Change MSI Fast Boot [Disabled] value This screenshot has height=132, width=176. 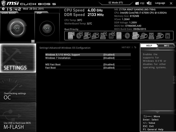[109, 65]
